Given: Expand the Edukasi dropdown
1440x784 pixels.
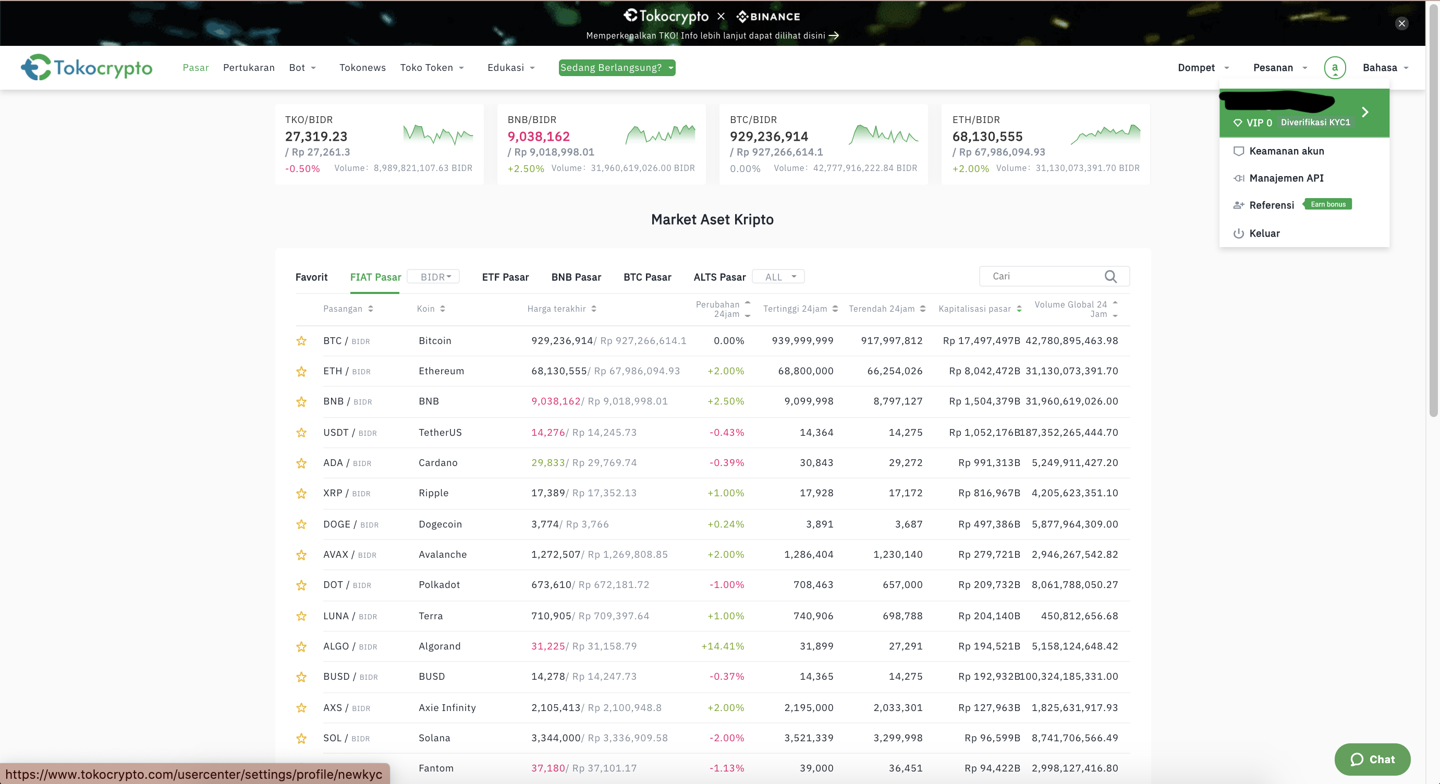Looking at the screenshot, I should pos(511,68).
